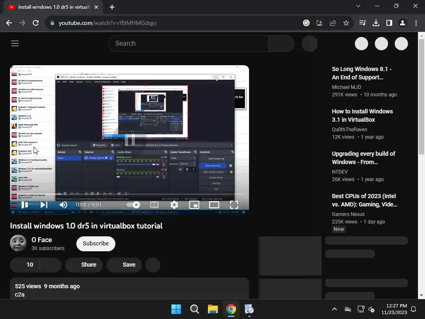The width and height of the screenshot is (425, 319).
Task: Show hidden system tray icons
Action: pyautogui.click(x=335, y=309)
